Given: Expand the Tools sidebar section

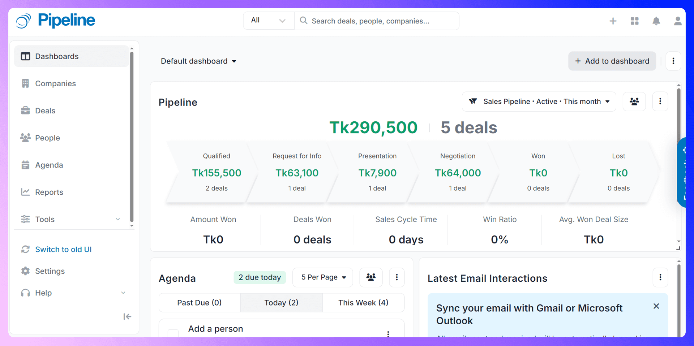Looking at the screenshot, I should 118,219.
